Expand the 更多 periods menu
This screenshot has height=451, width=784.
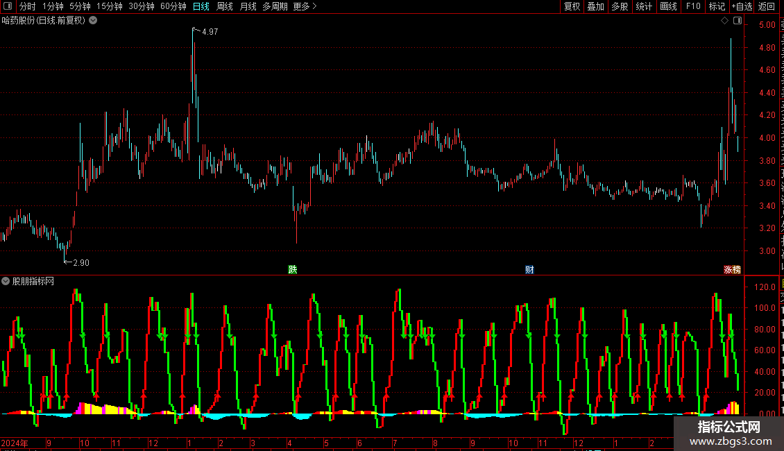coord(305,6)
